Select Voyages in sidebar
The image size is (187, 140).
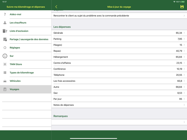26,89
